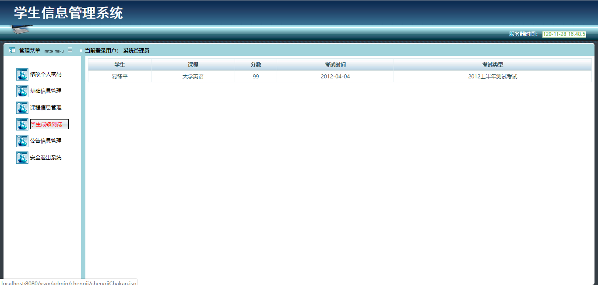Click the 大学英语 course cell
This screenshot has width=598, height=285.
193,77
